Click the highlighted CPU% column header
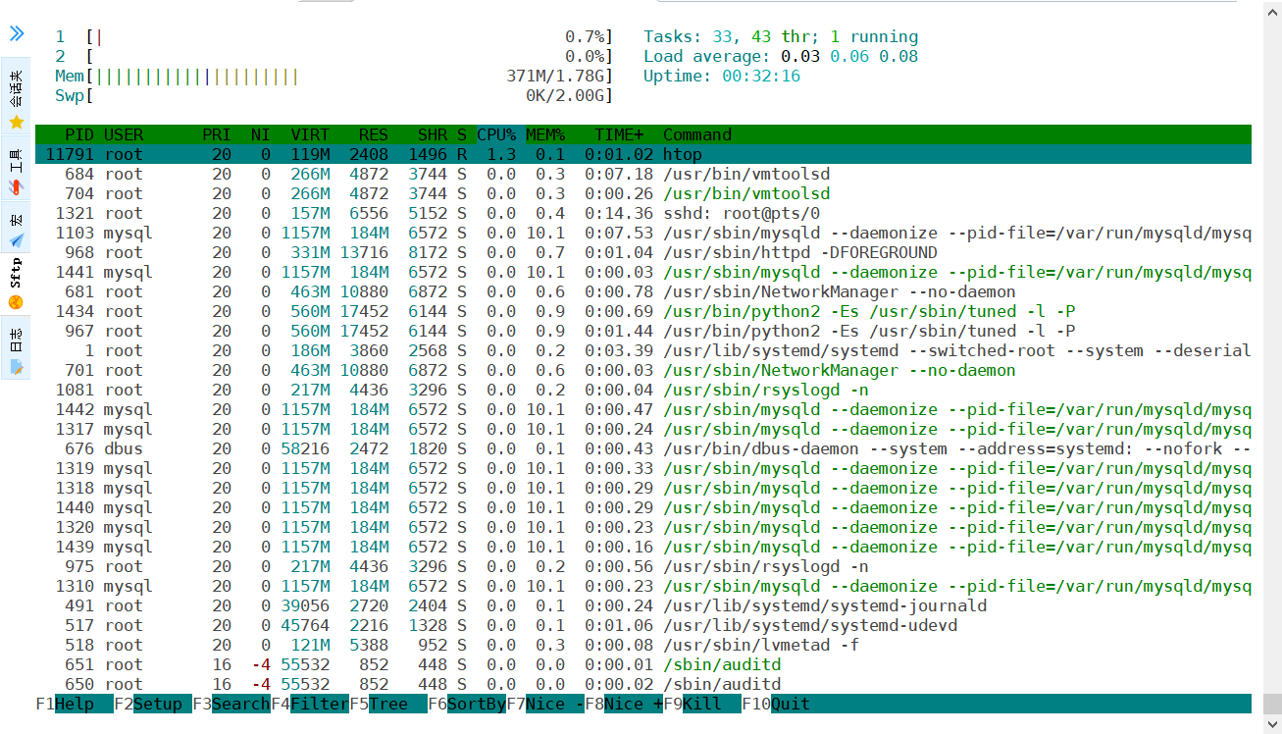Viewport: 1282px width, 734px height. point(496,134)
